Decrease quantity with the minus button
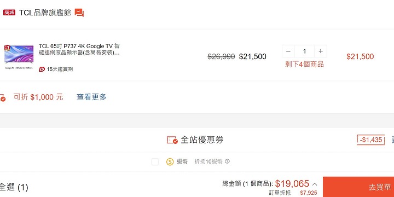Screen dimensions: 394x197 point(288,51)
